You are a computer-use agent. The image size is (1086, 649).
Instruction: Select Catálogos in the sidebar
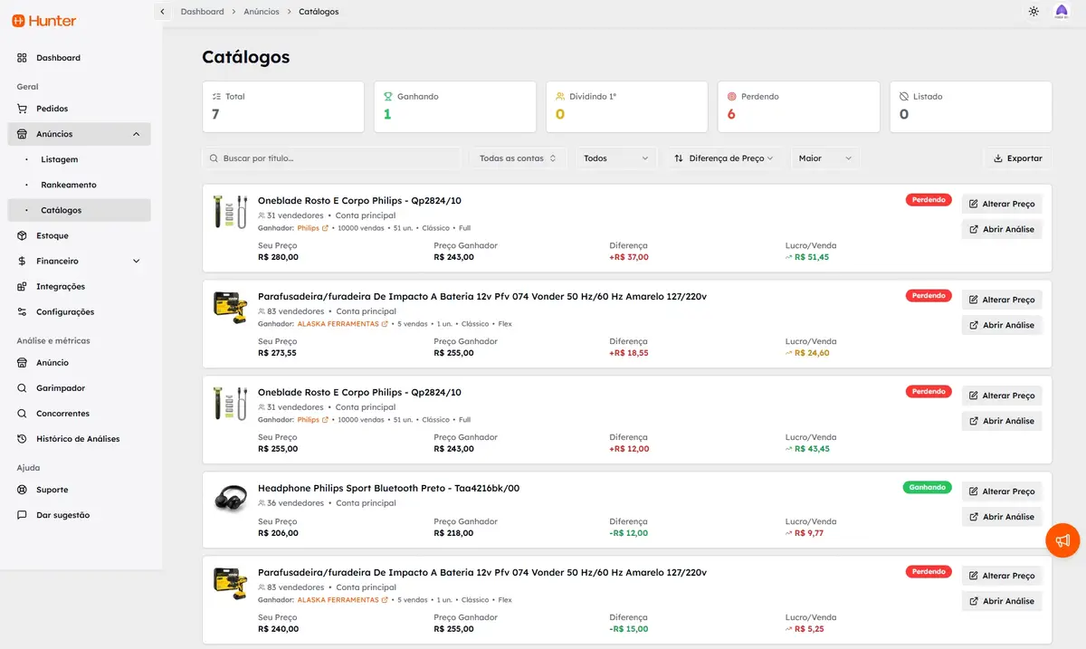tap(79, 210)
